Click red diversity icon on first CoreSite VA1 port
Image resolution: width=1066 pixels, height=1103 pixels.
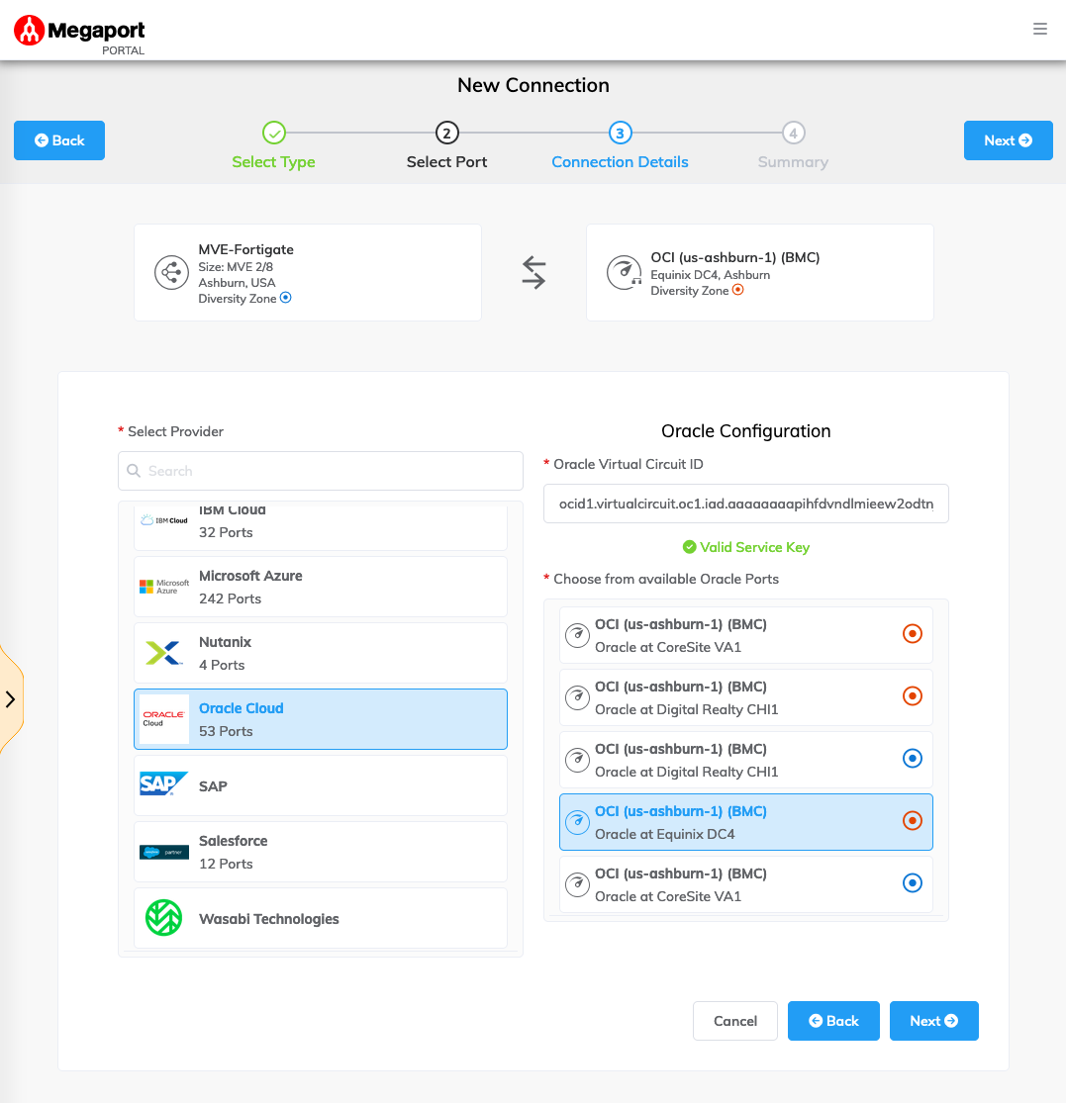pos(913,634)
